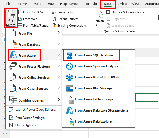Screen dimensions: 159x138
Task: Open Data Source Settings… menu entry
Action: (x=34, y=118)
